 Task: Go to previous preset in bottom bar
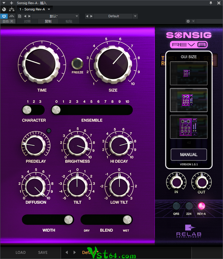66,252
